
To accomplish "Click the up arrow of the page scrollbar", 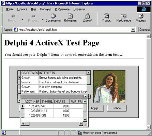I will (x=148, y=36).
